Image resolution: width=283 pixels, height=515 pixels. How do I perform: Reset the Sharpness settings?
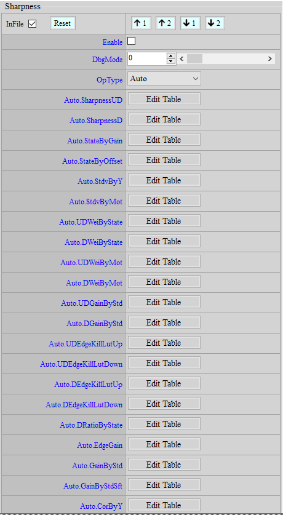pos(62,23)
